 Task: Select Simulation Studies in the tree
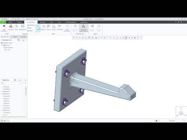pyautogui.click(x=7, y=43)
